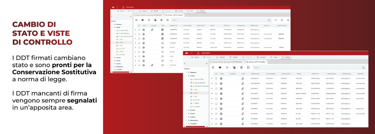Open Home menu in front window
The width and height of the screenshot is (375, 134).
(195, 57)
